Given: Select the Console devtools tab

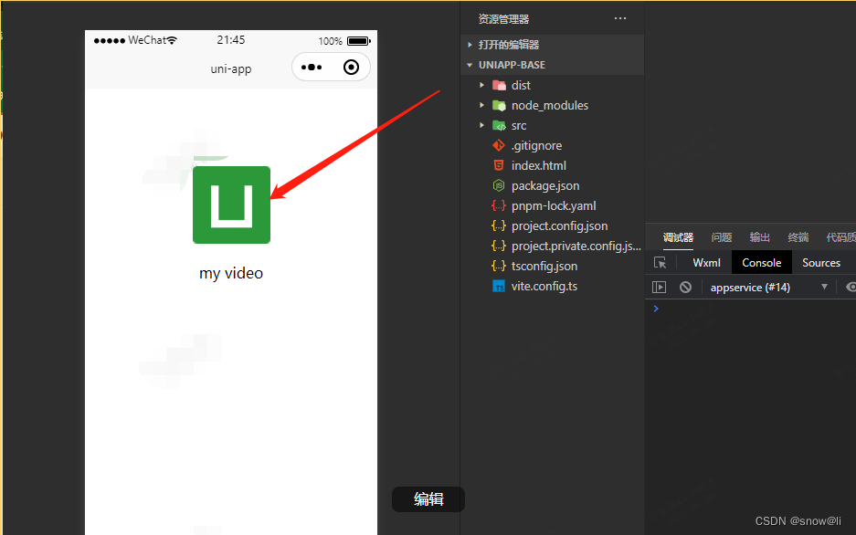Looking at the screenshot, I should point(762,263).
